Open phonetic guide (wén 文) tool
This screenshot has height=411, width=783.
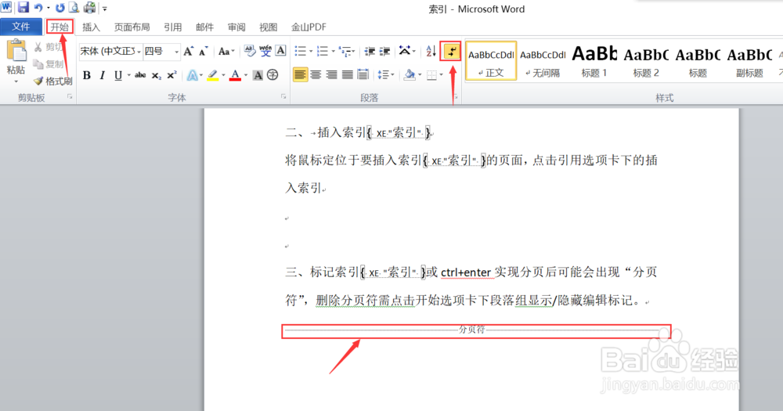coord(265,51)
